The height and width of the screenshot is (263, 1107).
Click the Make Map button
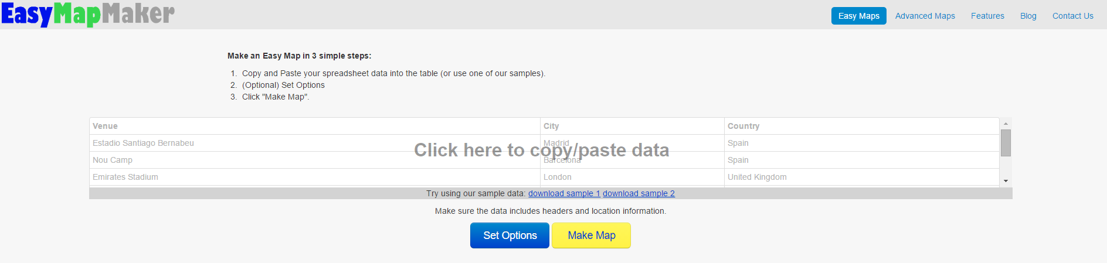(x=591, y=235)
